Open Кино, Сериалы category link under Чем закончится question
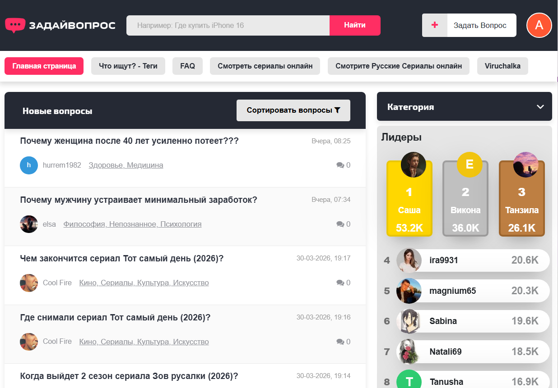The image size is (558, 388). 144,283
